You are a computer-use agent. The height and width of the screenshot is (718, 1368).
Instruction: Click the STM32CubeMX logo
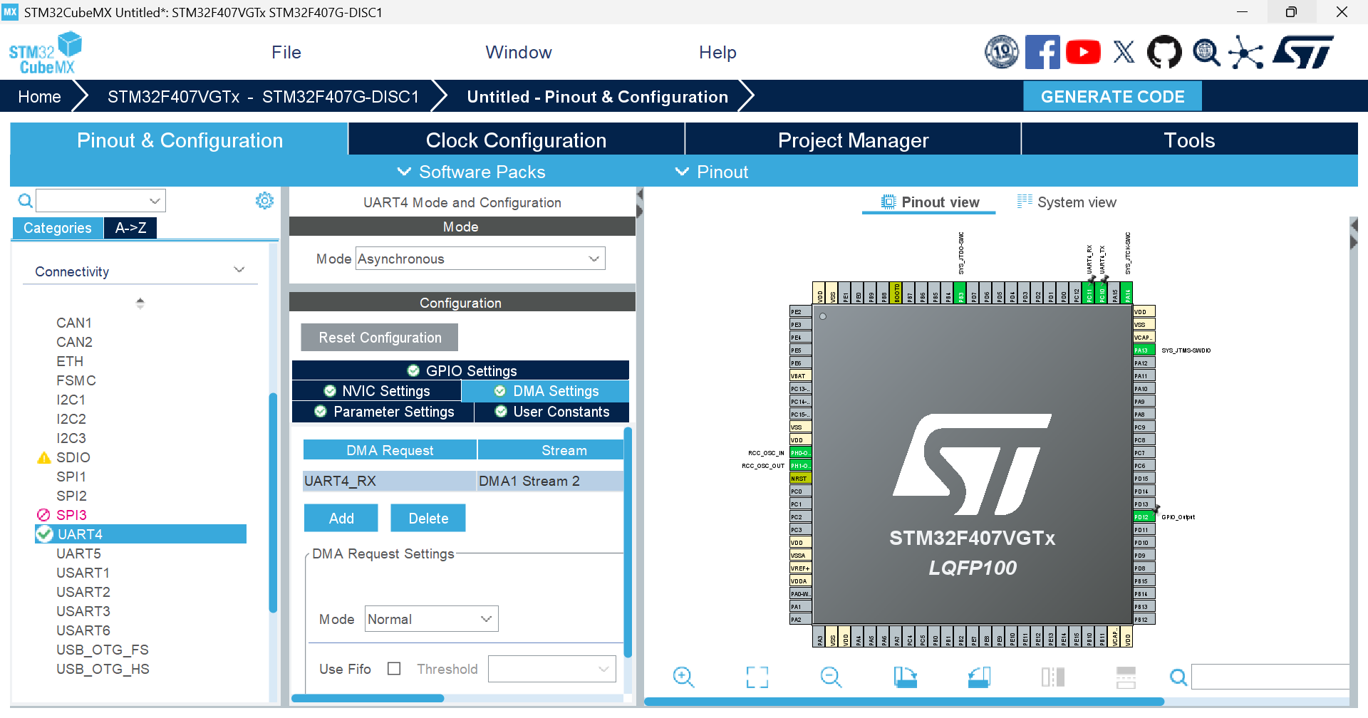[x=45, y=53]
